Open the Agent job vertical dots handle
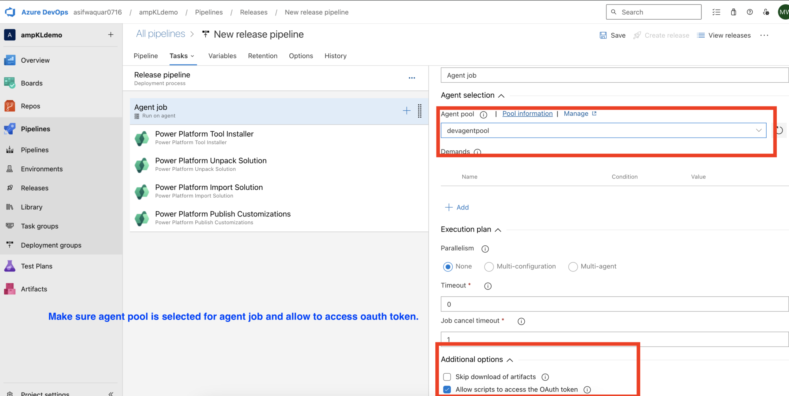The image size is (789, 396). (x=420, y=111)
